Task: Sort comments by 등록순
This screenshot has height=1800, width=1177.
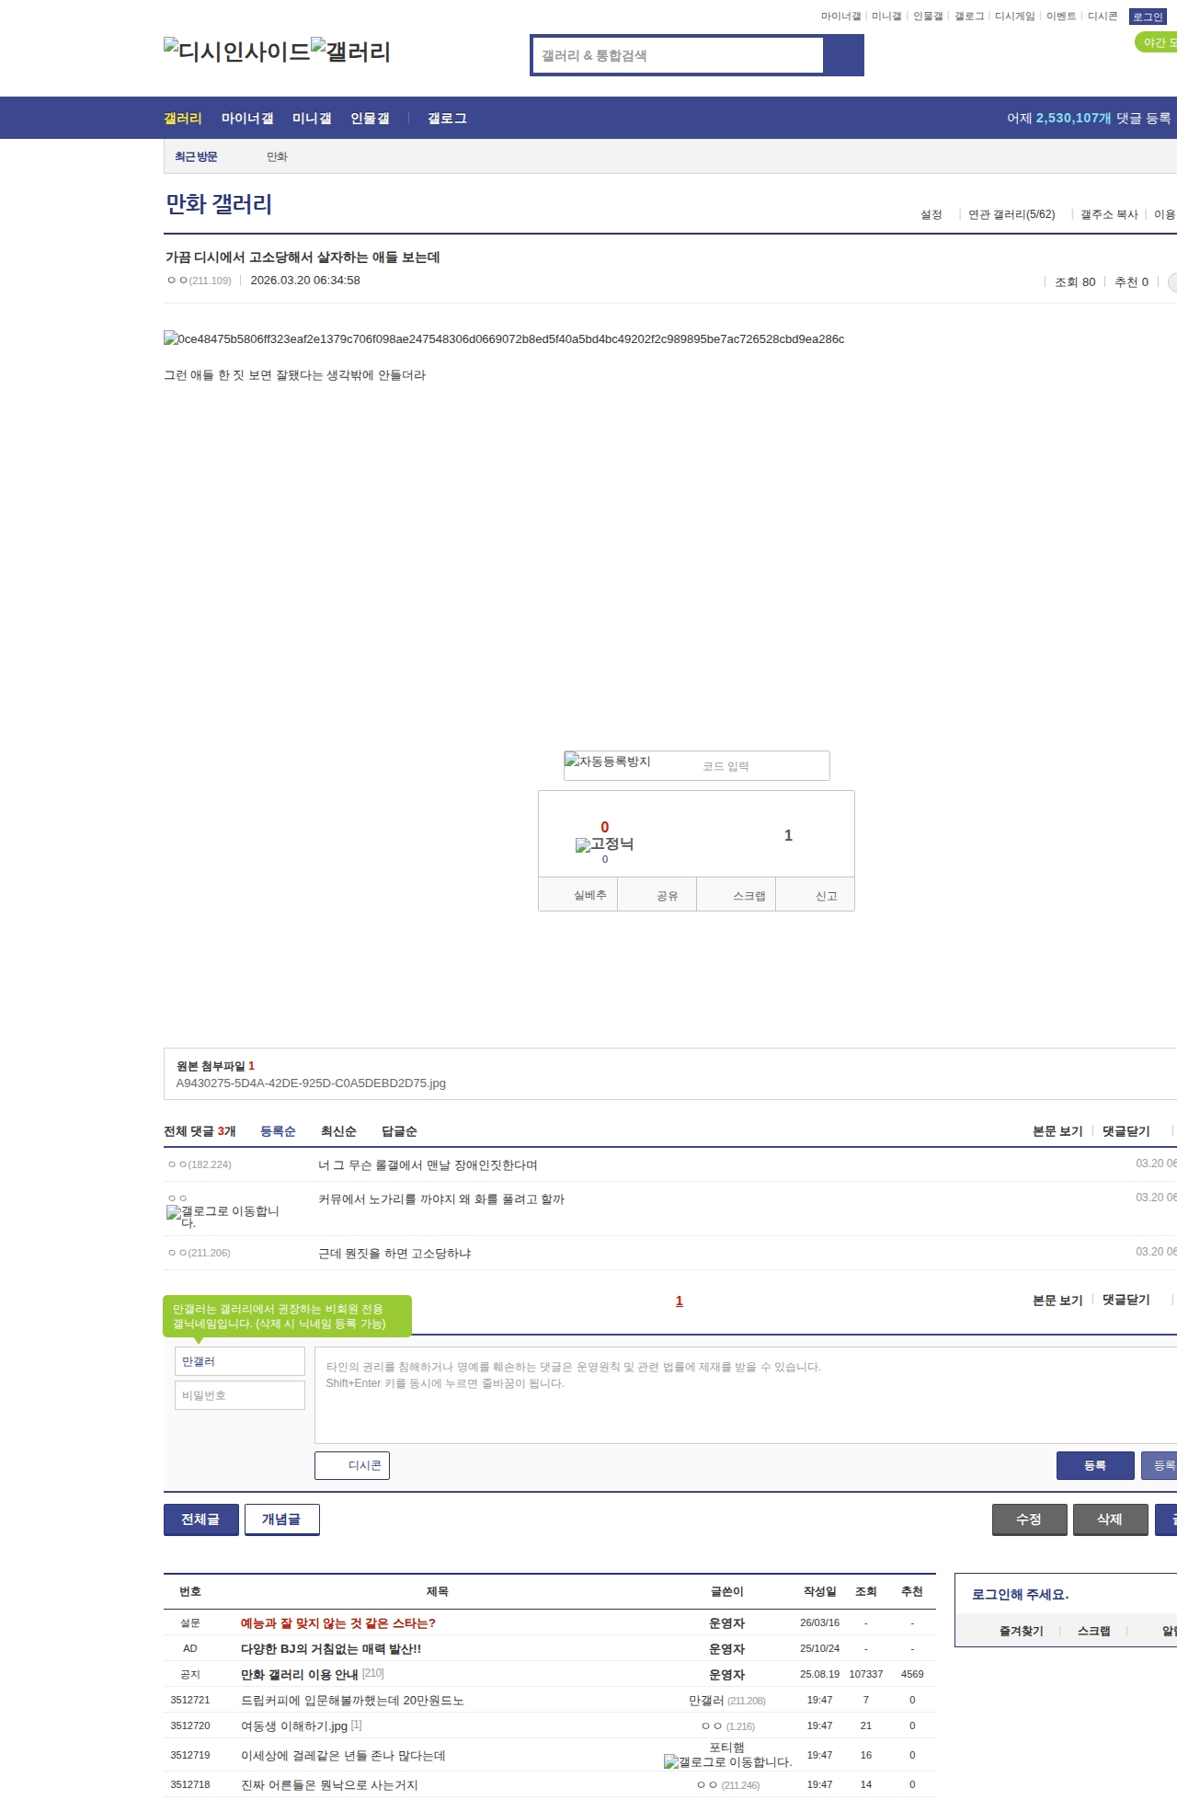Action: pos(278,1131)
